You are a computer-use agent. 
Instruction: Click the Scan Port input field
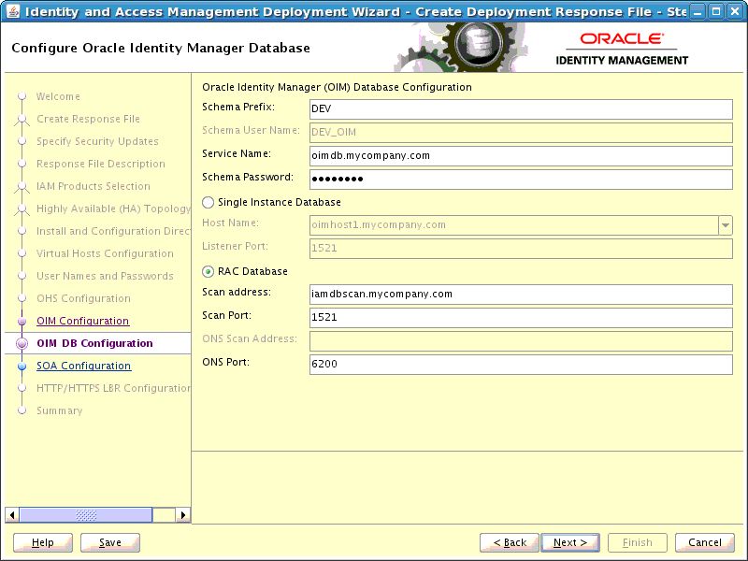pyautogui.click(x=521, y=317)
